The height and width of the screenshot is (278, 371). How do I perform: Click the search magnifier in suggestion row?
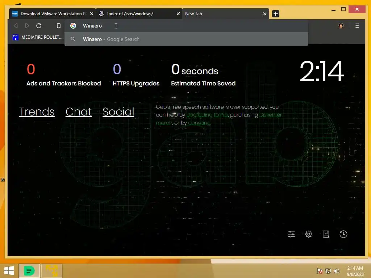pyautogui.click(x=73, y=39)
